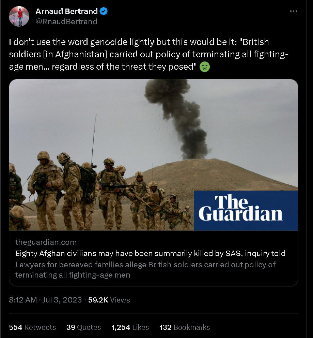Viewport: 313px width, 338px height.
Task: Open the @RnaudBertrand handle link
Action: coord(66,22)
